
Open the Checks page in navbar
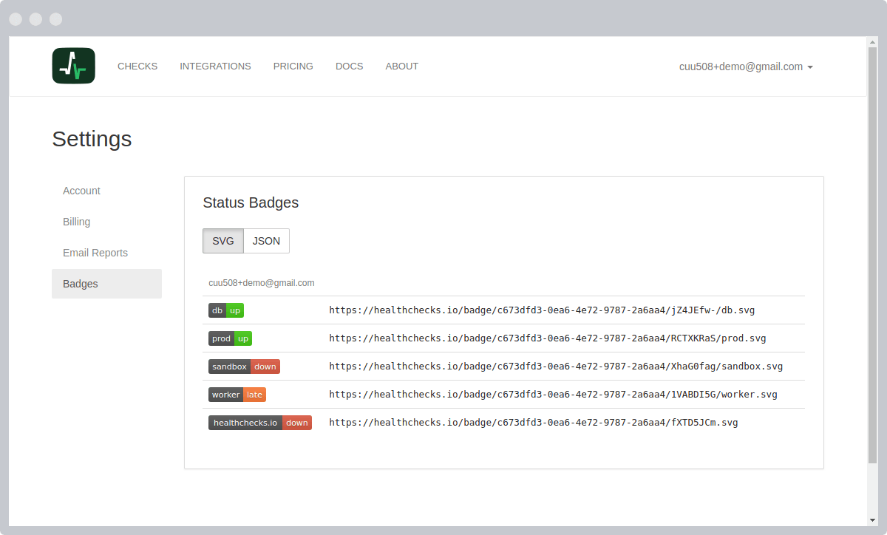click(x=137, y=67)
